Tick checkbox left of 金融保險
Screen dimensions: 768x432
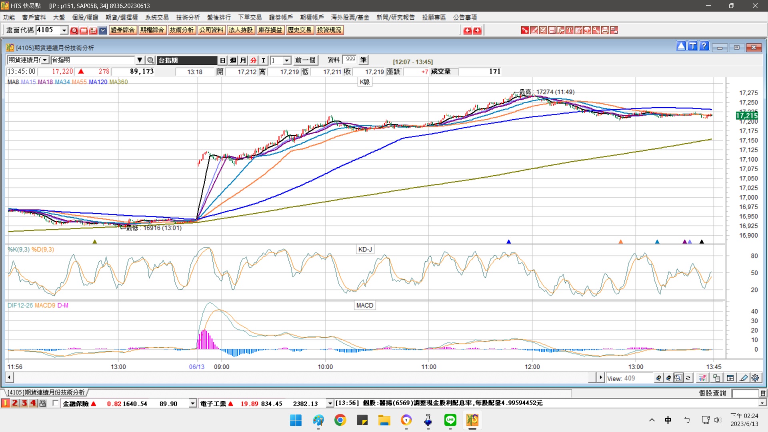tap(56, 403)
